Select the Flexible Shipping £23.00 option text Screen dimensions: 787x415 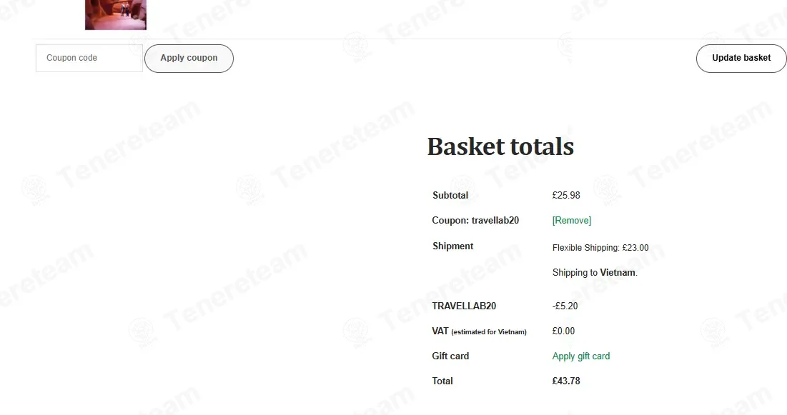point(600,247)
